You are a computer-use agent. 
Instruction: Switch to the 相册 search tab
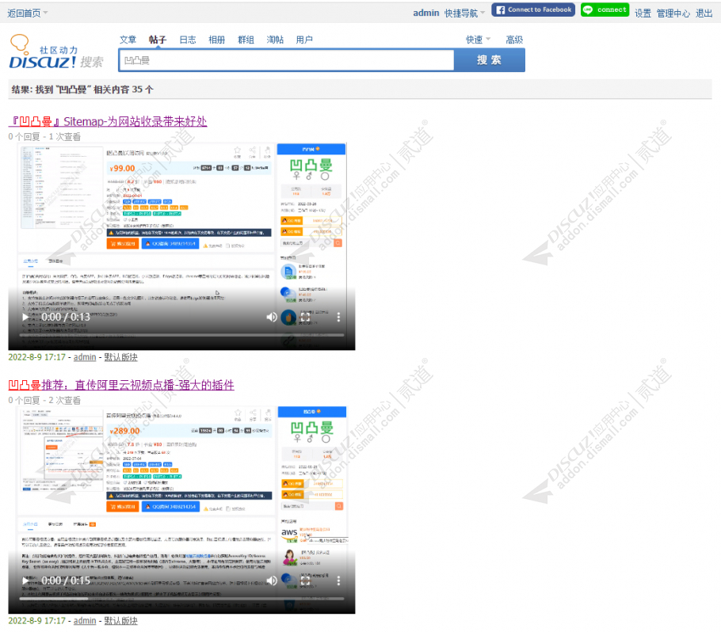[x=216, y=38]
